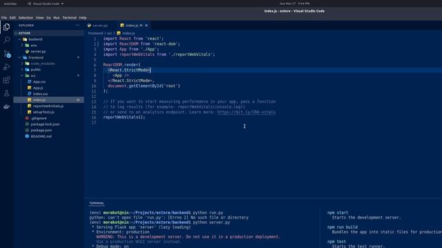Open server.py in the file tree
This screenshot has height=248, width=442.
(38, 52)
